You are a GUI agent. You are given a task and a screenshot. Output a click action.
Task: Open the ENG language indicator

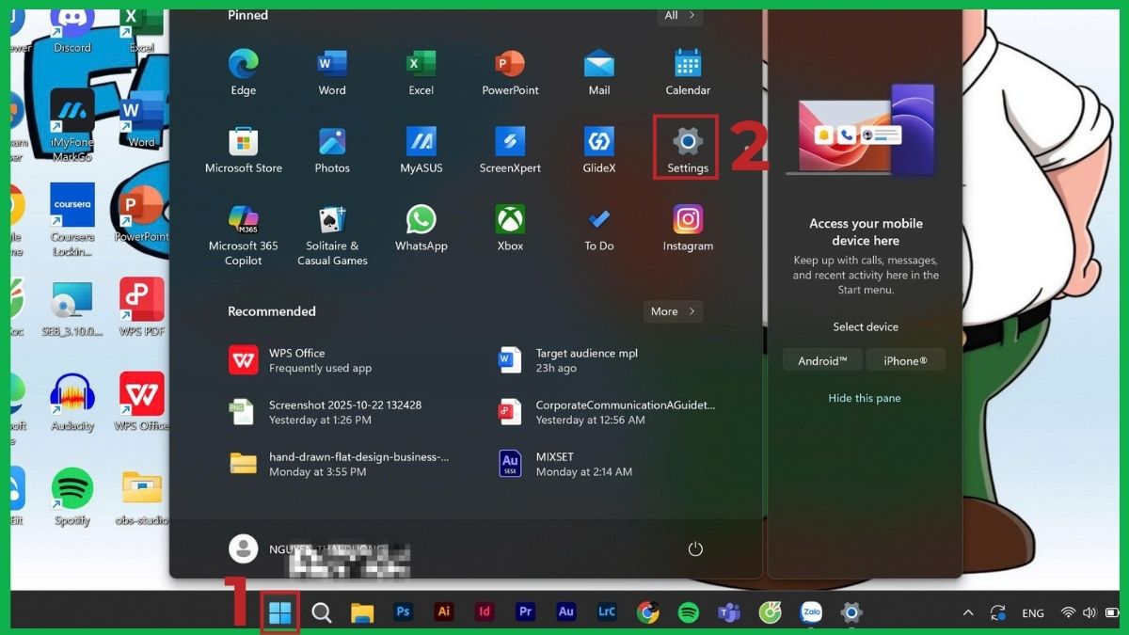pos(1032,612)
